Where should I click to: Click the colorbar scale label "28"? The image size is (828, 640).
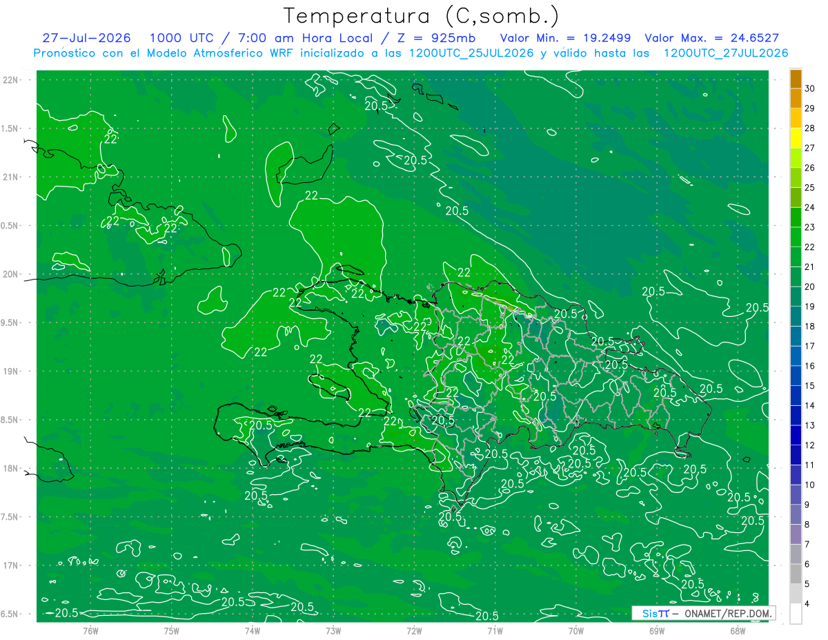click(x=810, y=128)
